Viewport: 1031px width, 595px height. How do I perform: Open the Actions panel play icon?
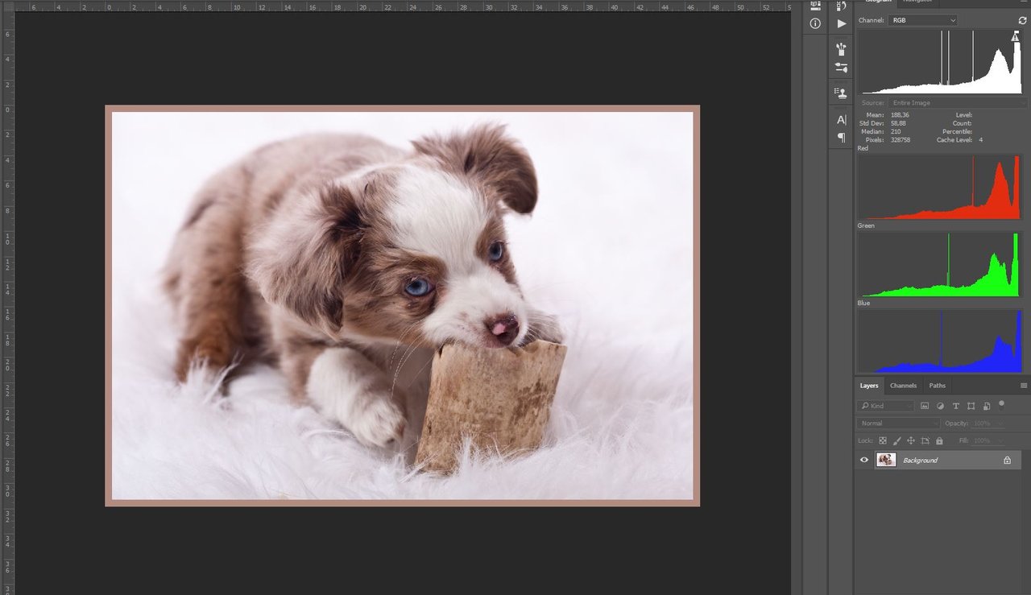[841, 23]
